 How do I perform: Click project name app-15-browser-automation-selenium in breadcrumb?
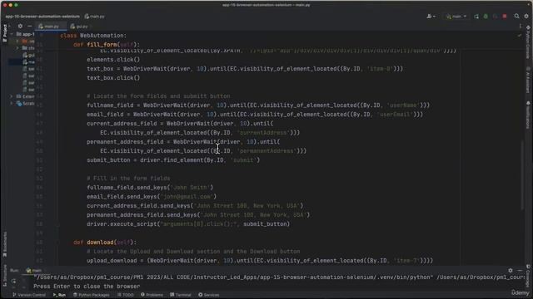(42, 17)
